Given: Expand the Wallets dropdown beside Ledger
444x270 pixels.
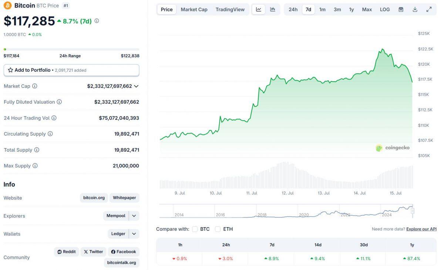Looking at the screenshot, I should point(134,233).
